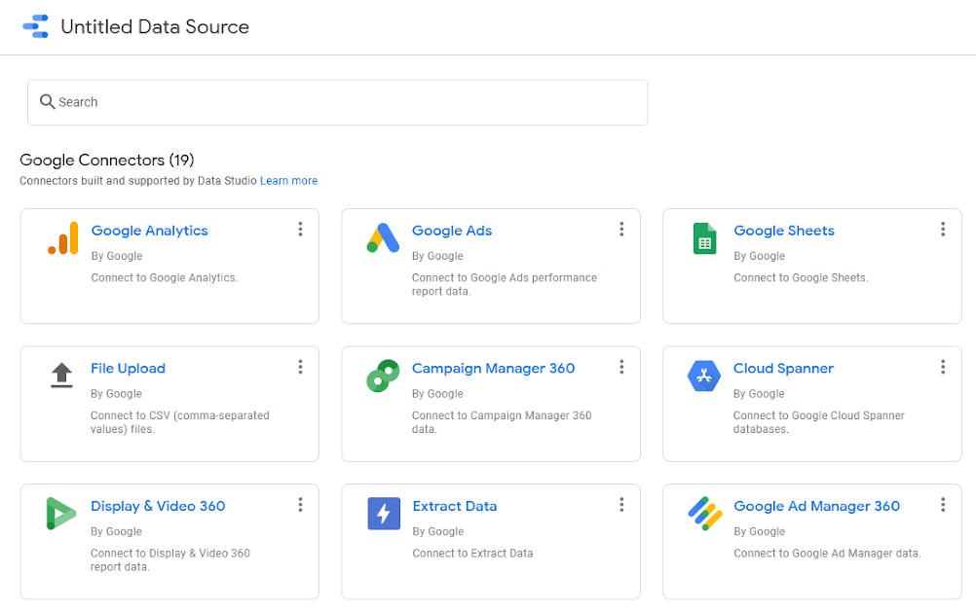Open the kebab menu on Campaign Manager 360 card

(621, 368)
